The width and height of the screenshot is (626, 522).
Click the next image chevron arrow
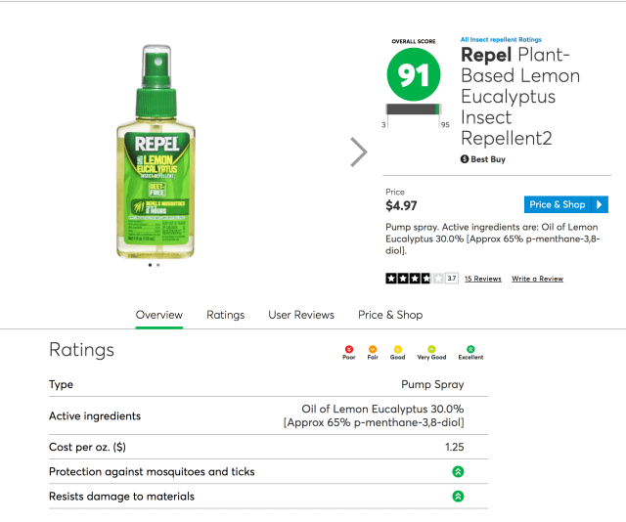click(x=359, y=152)
